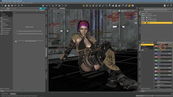The image size is (173, 97).
Task: Click the New Scene icon
Action: tap(2, 5)
